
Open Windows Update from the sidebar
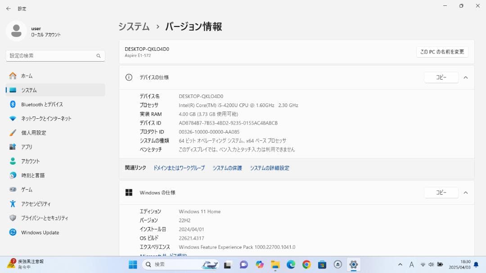40,232
